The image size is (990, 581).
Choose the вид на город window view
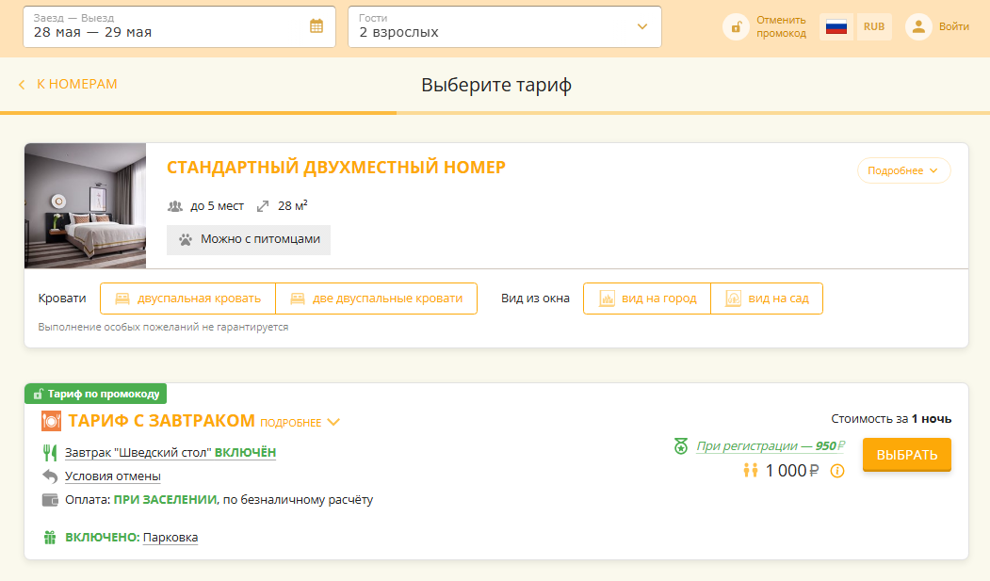[647, 299]
